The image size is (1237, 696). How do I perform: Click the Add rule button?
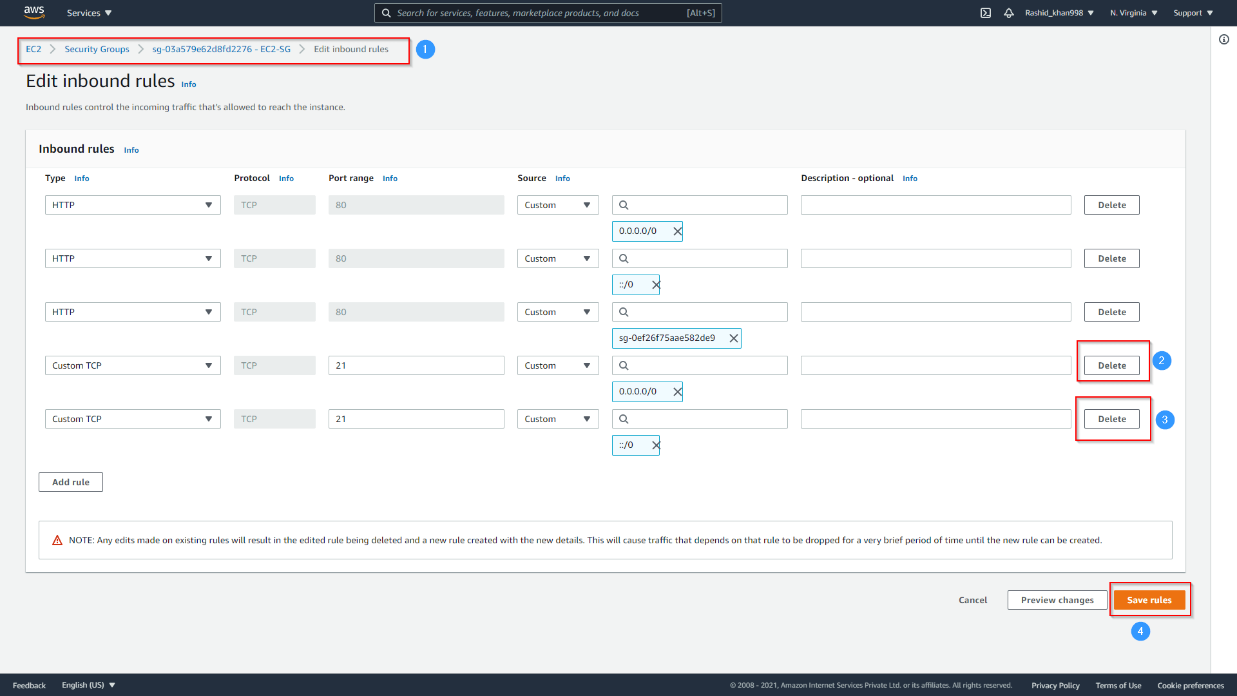[x=71, y=482]
